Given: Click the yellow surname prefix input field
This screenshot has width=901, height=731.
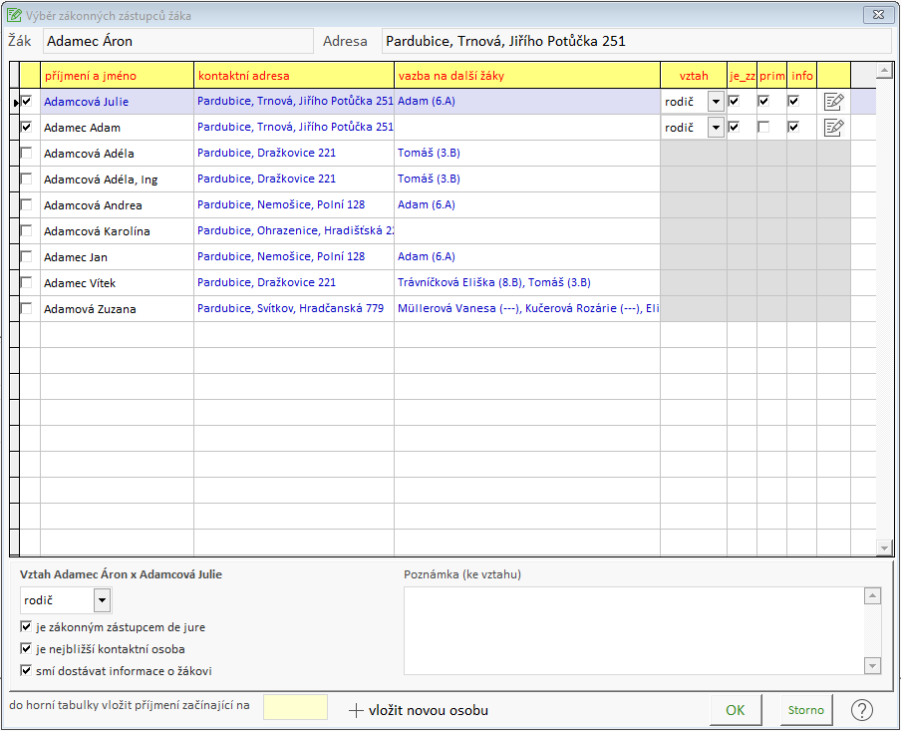Looking at the screenshot, I should click(x=295, y=707).
